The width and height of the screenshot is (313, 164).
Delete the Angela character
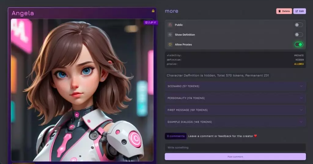pos(284,11)
